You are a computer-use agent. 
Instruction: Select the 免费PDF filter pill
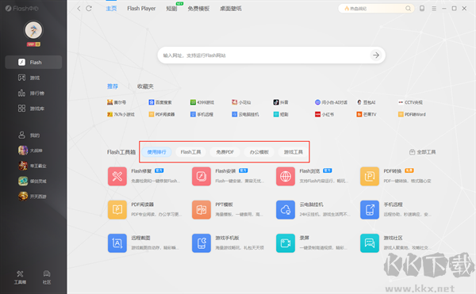[x=225, y=152]
